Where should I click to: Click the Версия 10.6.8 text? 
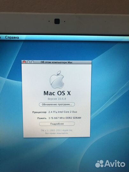(x=57, y=99)
